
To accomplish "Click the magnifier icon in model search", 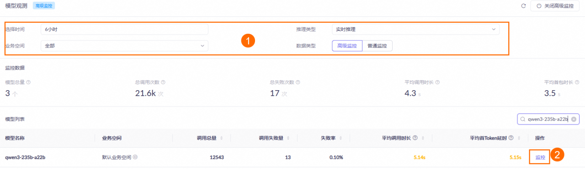I will click(522, 119).
